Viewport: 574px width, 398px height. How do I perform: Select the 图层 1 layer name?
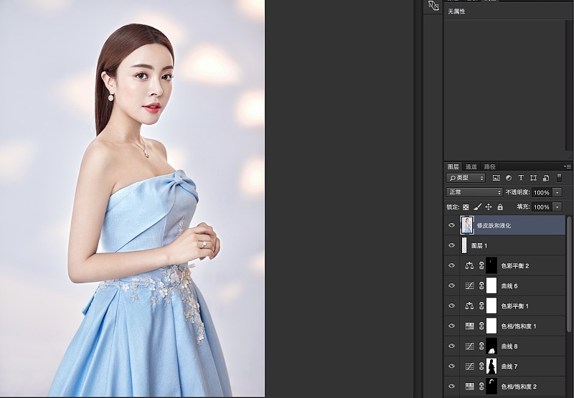[x=479, y=246]
